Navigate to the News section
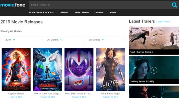The width and height of the screenshot is (179, 98). (x=113, y=13)
